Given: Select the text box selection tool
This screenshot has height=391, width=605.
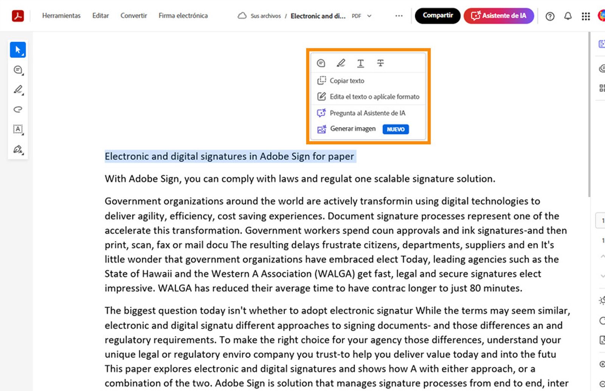Looking at the screenshot, I should coord(18,129).
